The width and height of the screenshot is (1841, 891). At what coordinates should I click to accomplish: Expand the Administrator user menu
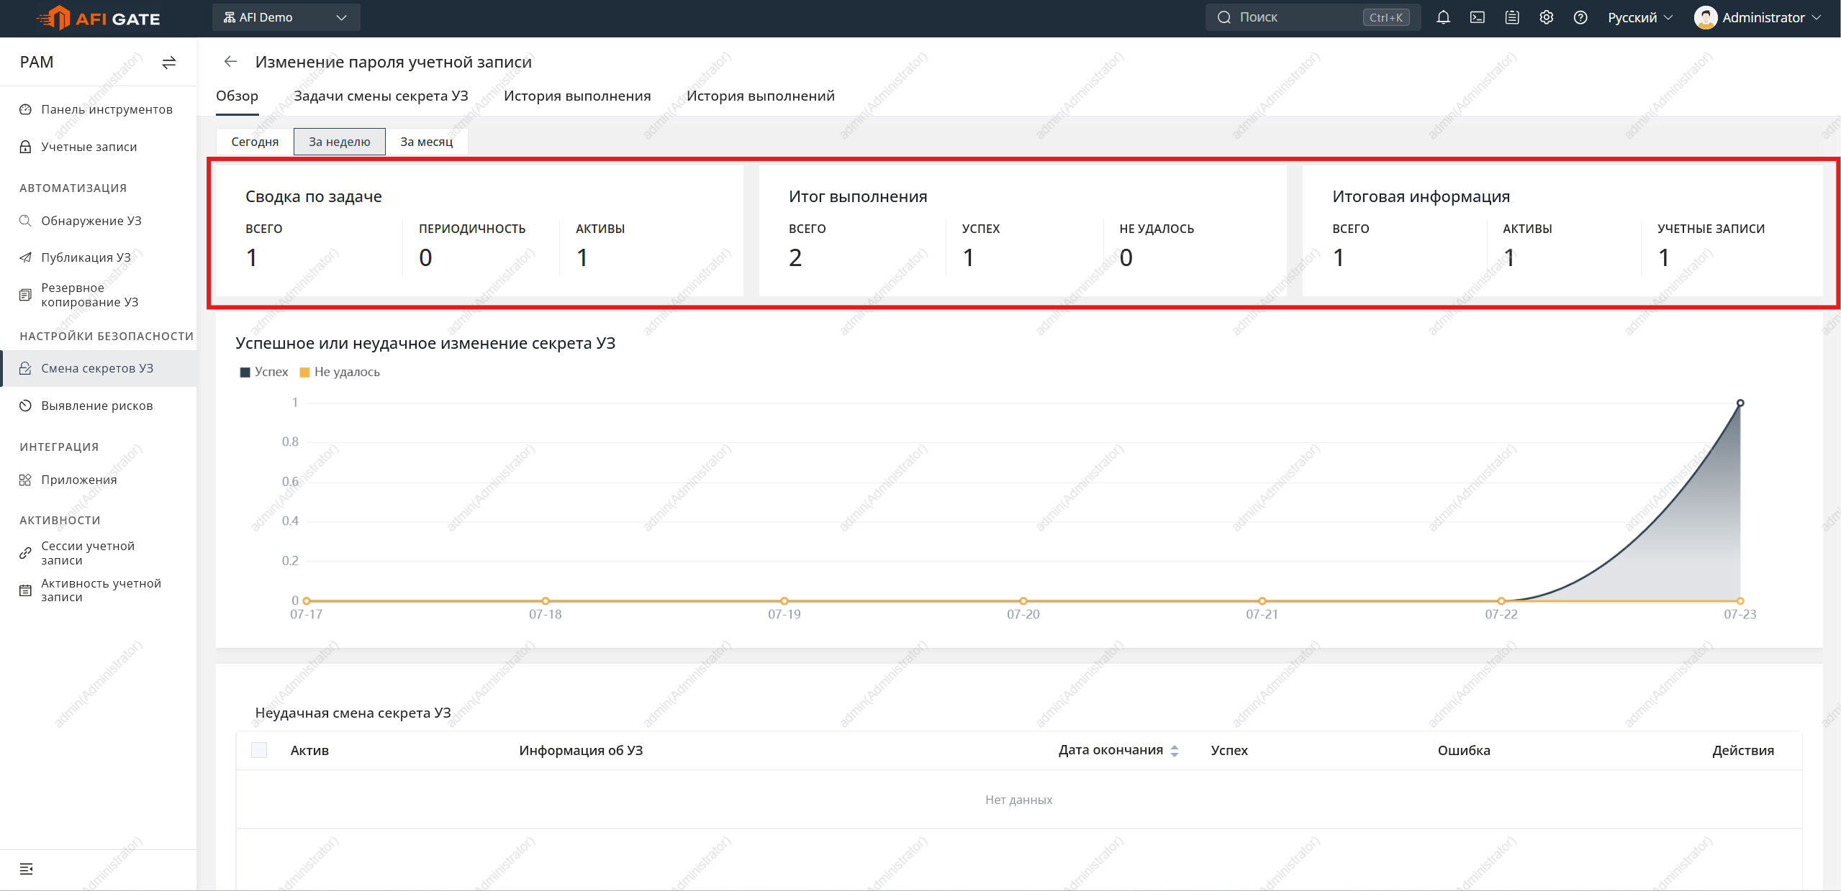tap(1757, 17)
